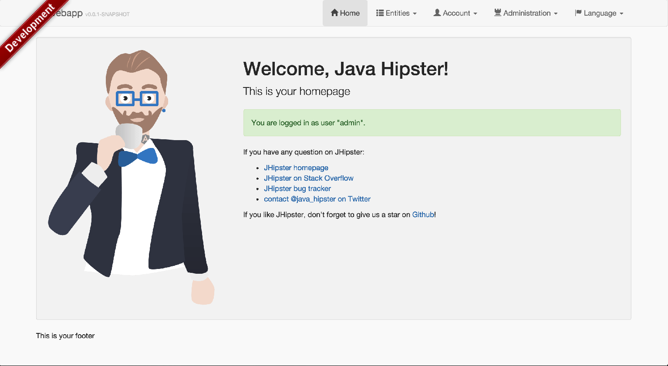
Task: Click the Github link
Action: pyautogui.click(x=423, y=215)
